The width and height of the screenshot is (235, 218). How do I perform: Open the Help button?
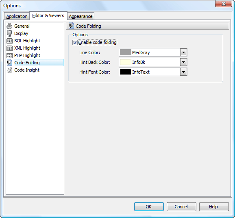point(214,207)
